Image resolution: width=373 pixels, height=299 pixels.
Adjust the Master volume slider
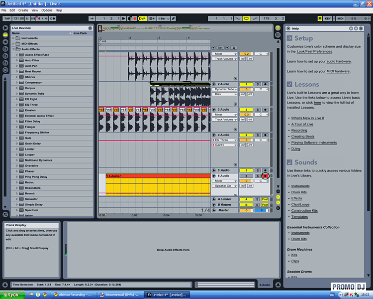click(246, 210)
